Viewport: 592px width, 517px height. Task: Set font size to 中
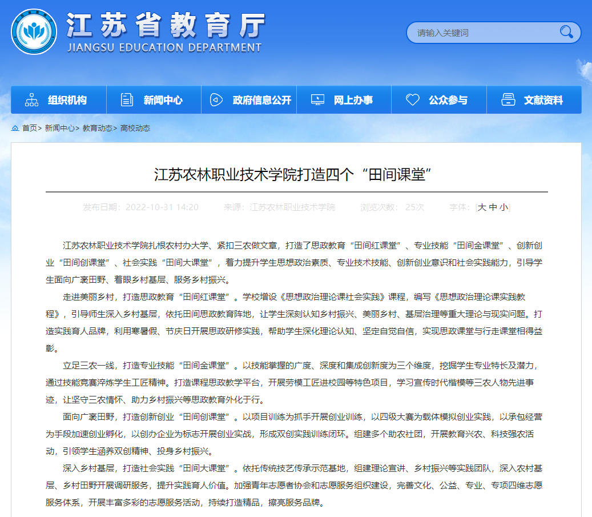[x=493, y=207]
